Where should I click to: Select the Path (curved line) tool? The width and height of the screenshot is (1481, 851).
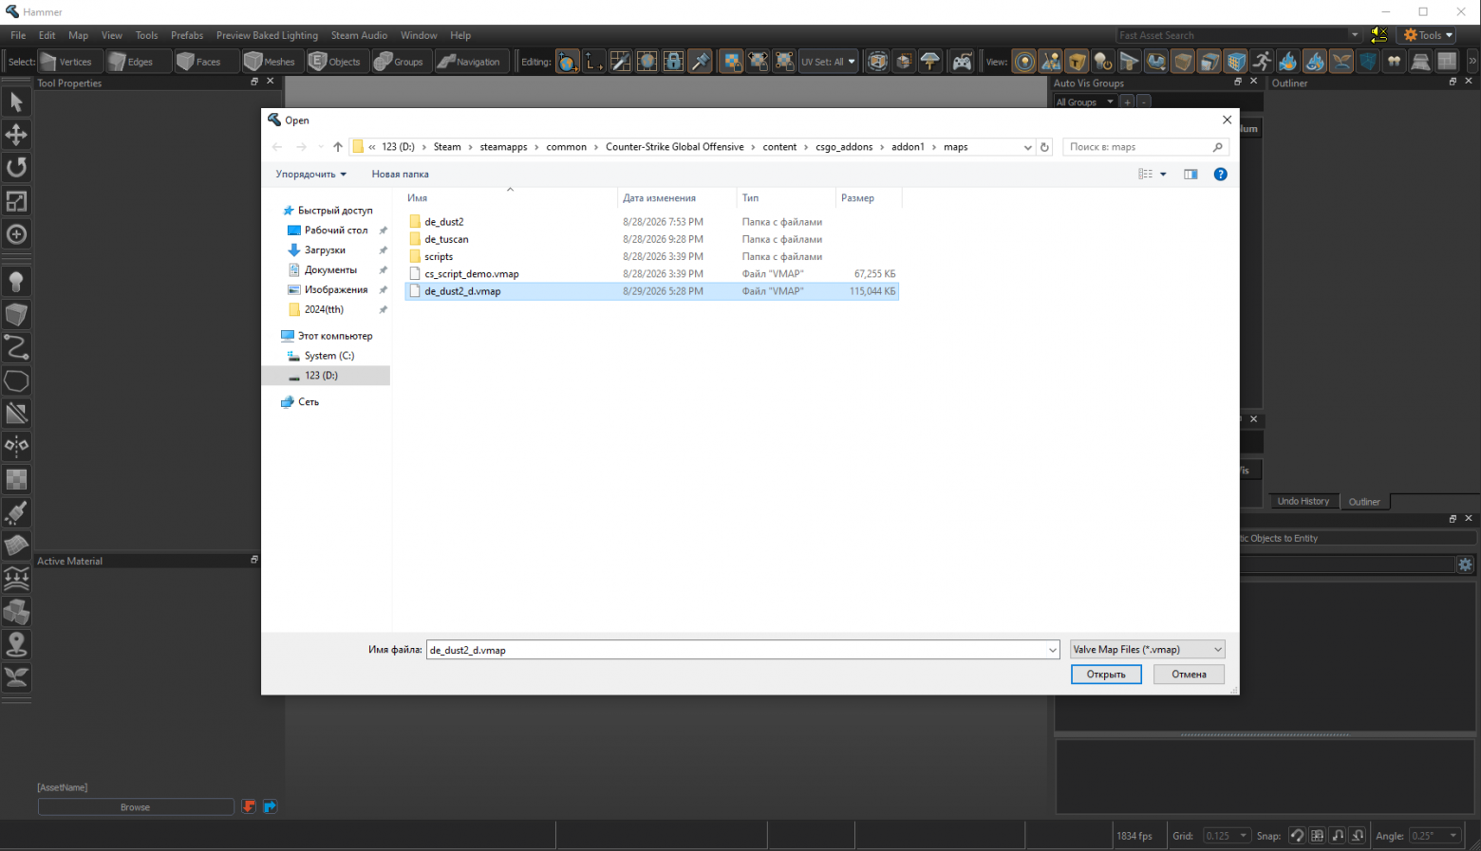click(x=16, y=347)
